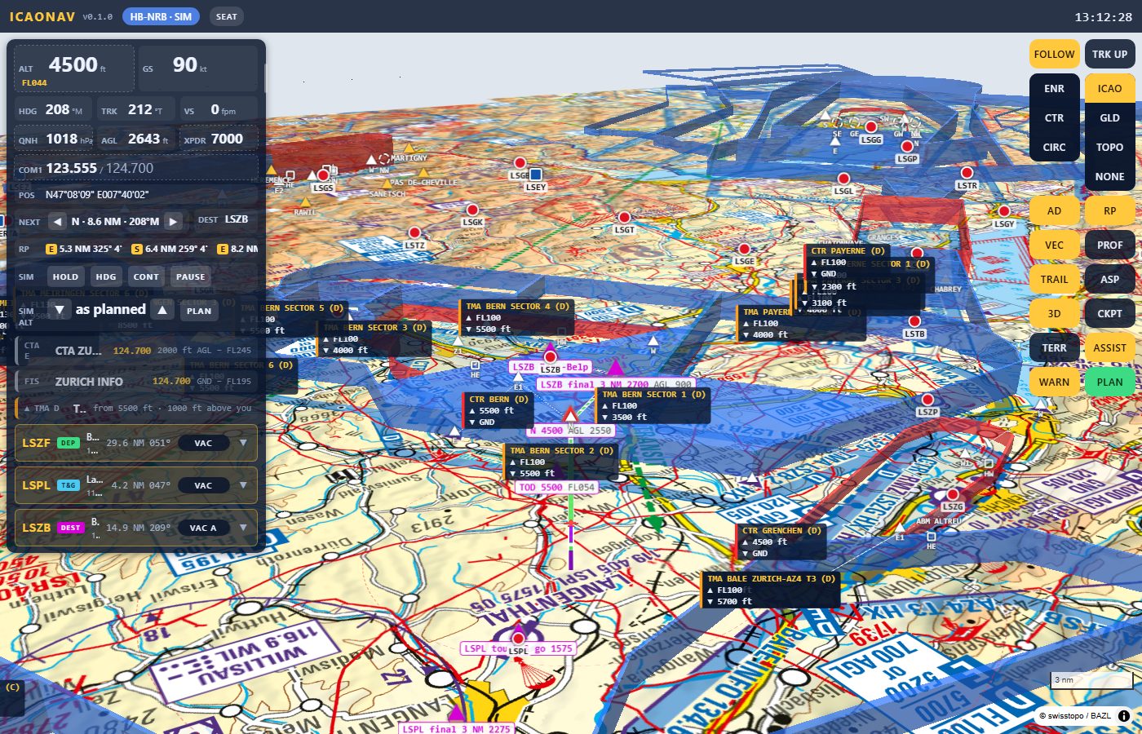Open the HB-NRB SIM aircraft selector
Screen dimensions: 1142x734
click(x=161, y=16)
